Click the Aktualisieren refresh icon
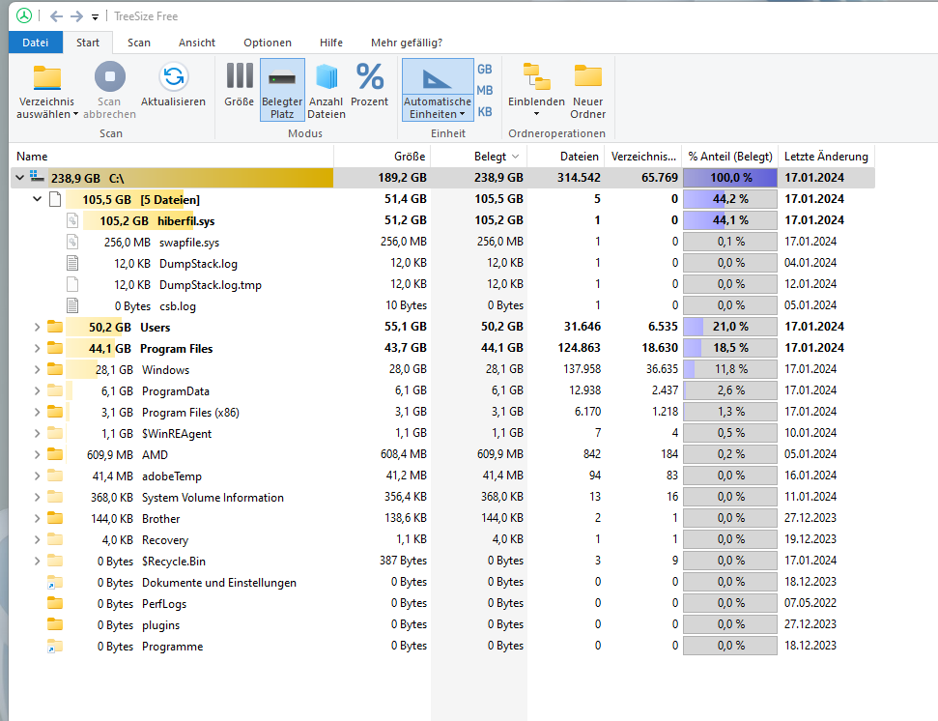This screenshot has width=938, height=721. [174, 77]
